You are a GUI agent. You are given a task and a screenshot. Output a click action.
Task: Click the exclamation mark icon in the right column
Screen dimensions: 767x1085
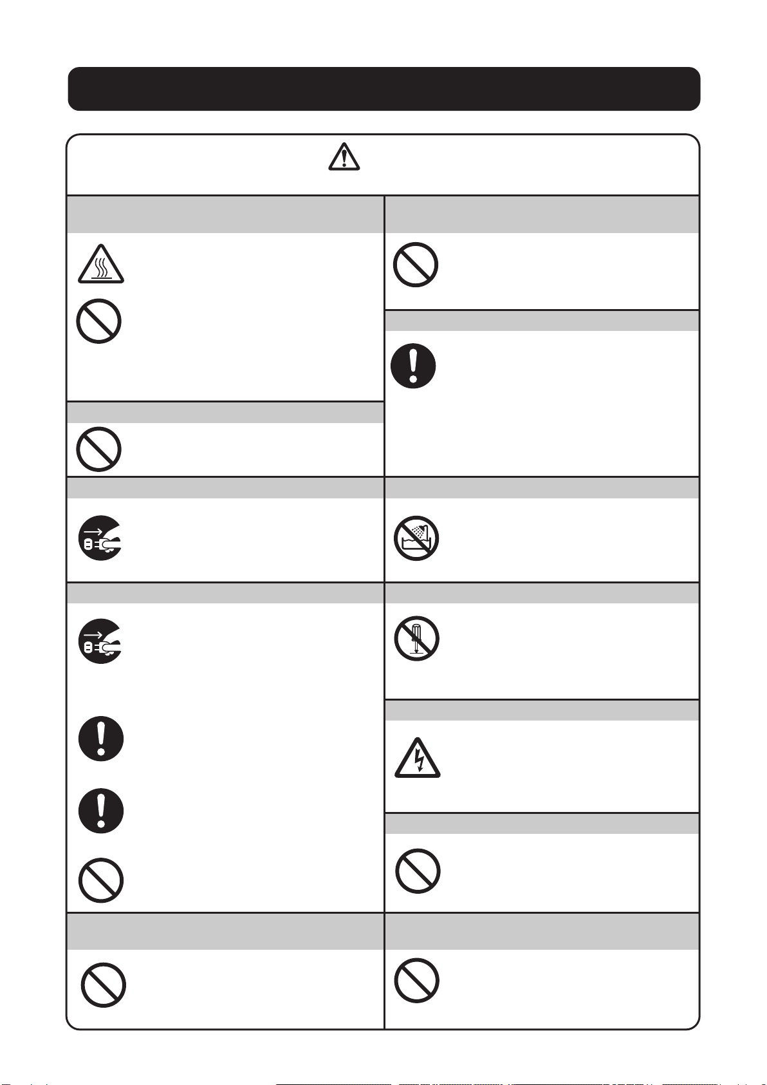(413, 366)
